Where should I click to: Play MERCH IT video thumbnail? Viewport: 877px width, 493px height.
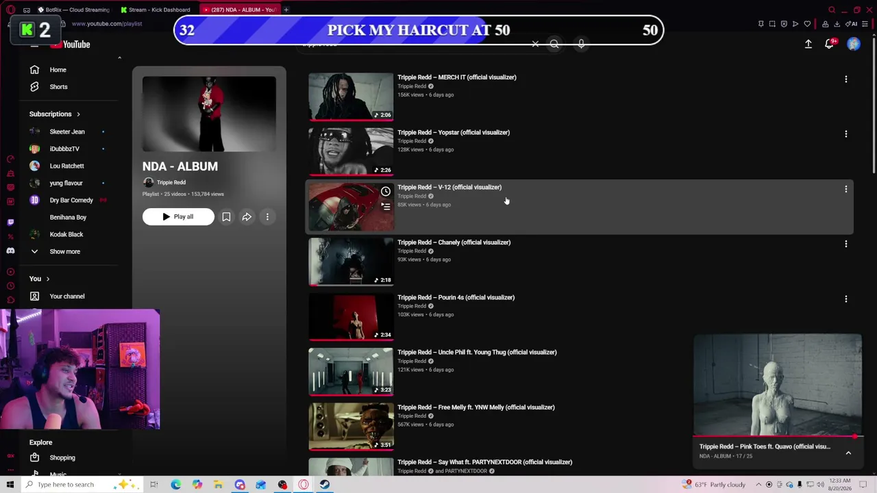[x=351, y=97]
